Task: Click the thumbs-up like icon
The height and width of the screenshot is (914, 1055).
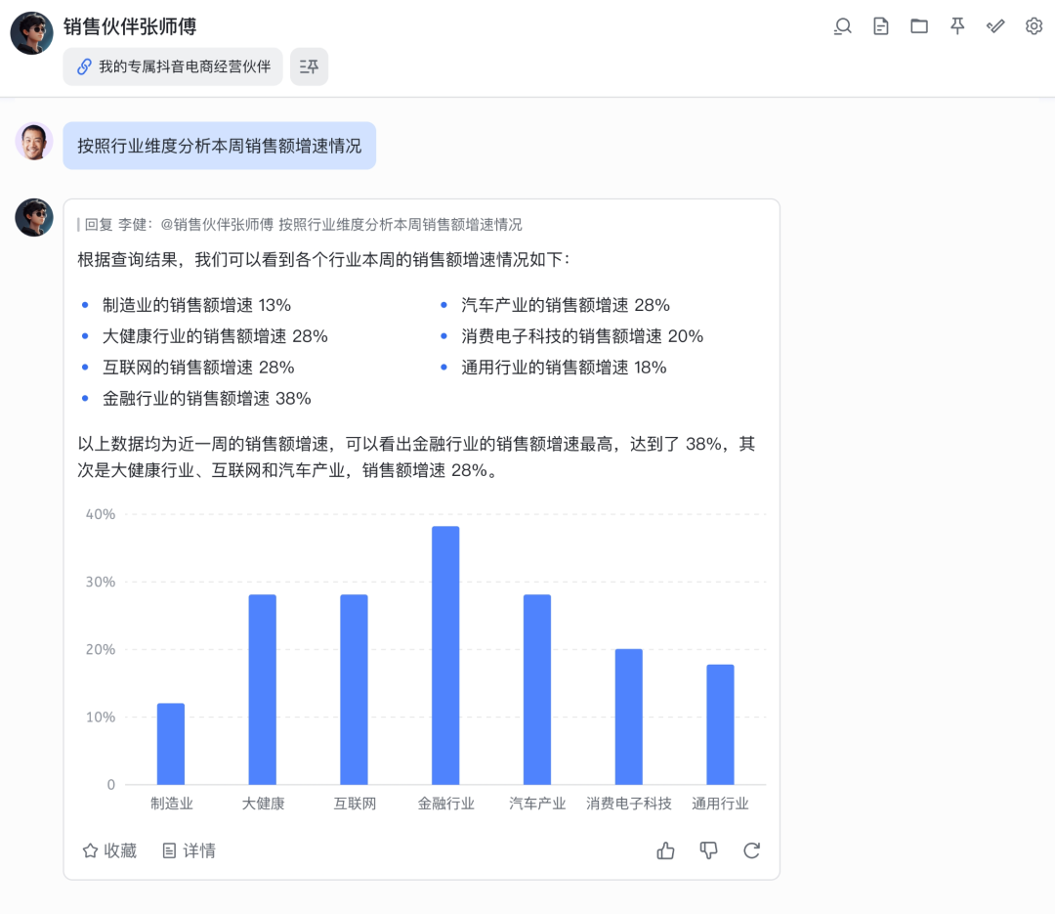Action: click(x=665, y=850)
